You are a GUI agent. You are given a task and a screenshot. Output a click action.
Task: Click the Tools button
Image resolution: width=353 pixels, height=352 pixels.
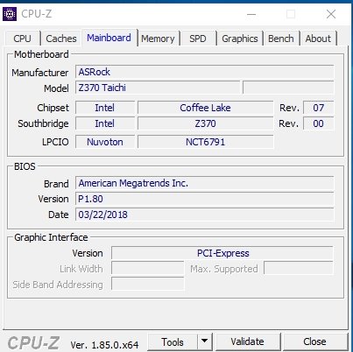173,341
